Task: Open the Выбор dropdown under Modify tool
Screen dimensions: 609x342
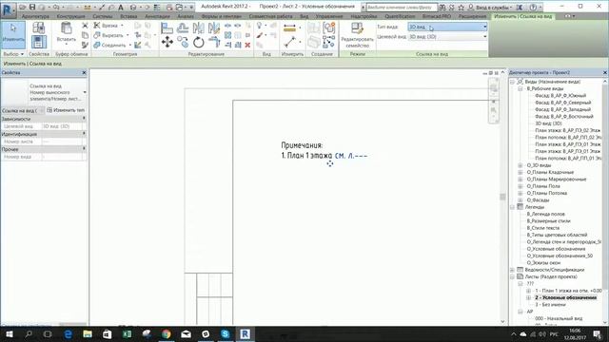Action: (x=13, y=54)
